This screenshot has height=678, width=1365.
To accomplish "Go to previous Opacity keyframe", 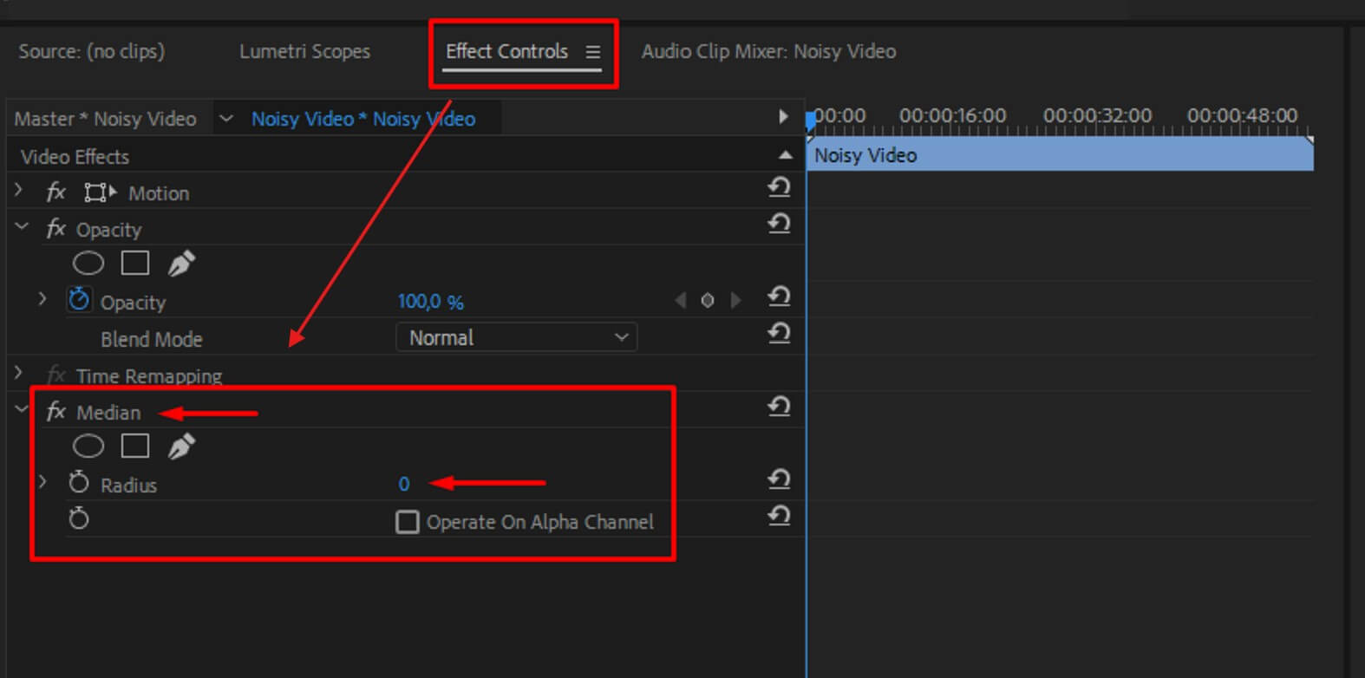I will 680,300.
